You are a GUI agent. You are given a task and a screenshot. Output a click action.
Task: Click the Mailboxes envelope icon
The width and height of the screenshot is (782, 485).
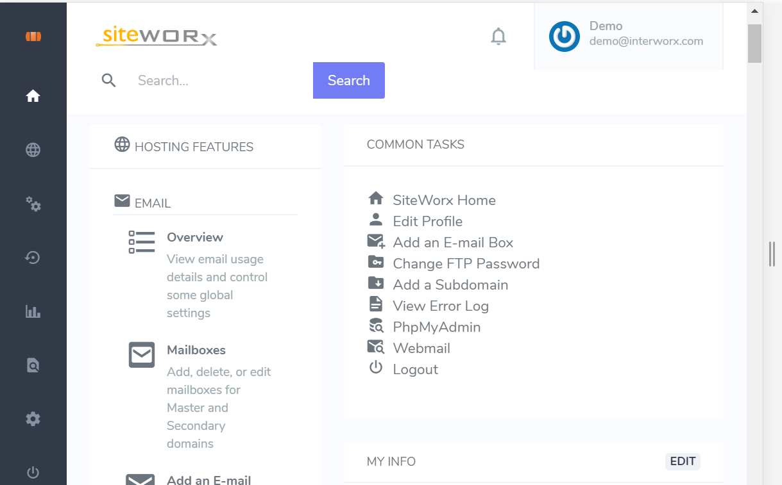(142, 354)
